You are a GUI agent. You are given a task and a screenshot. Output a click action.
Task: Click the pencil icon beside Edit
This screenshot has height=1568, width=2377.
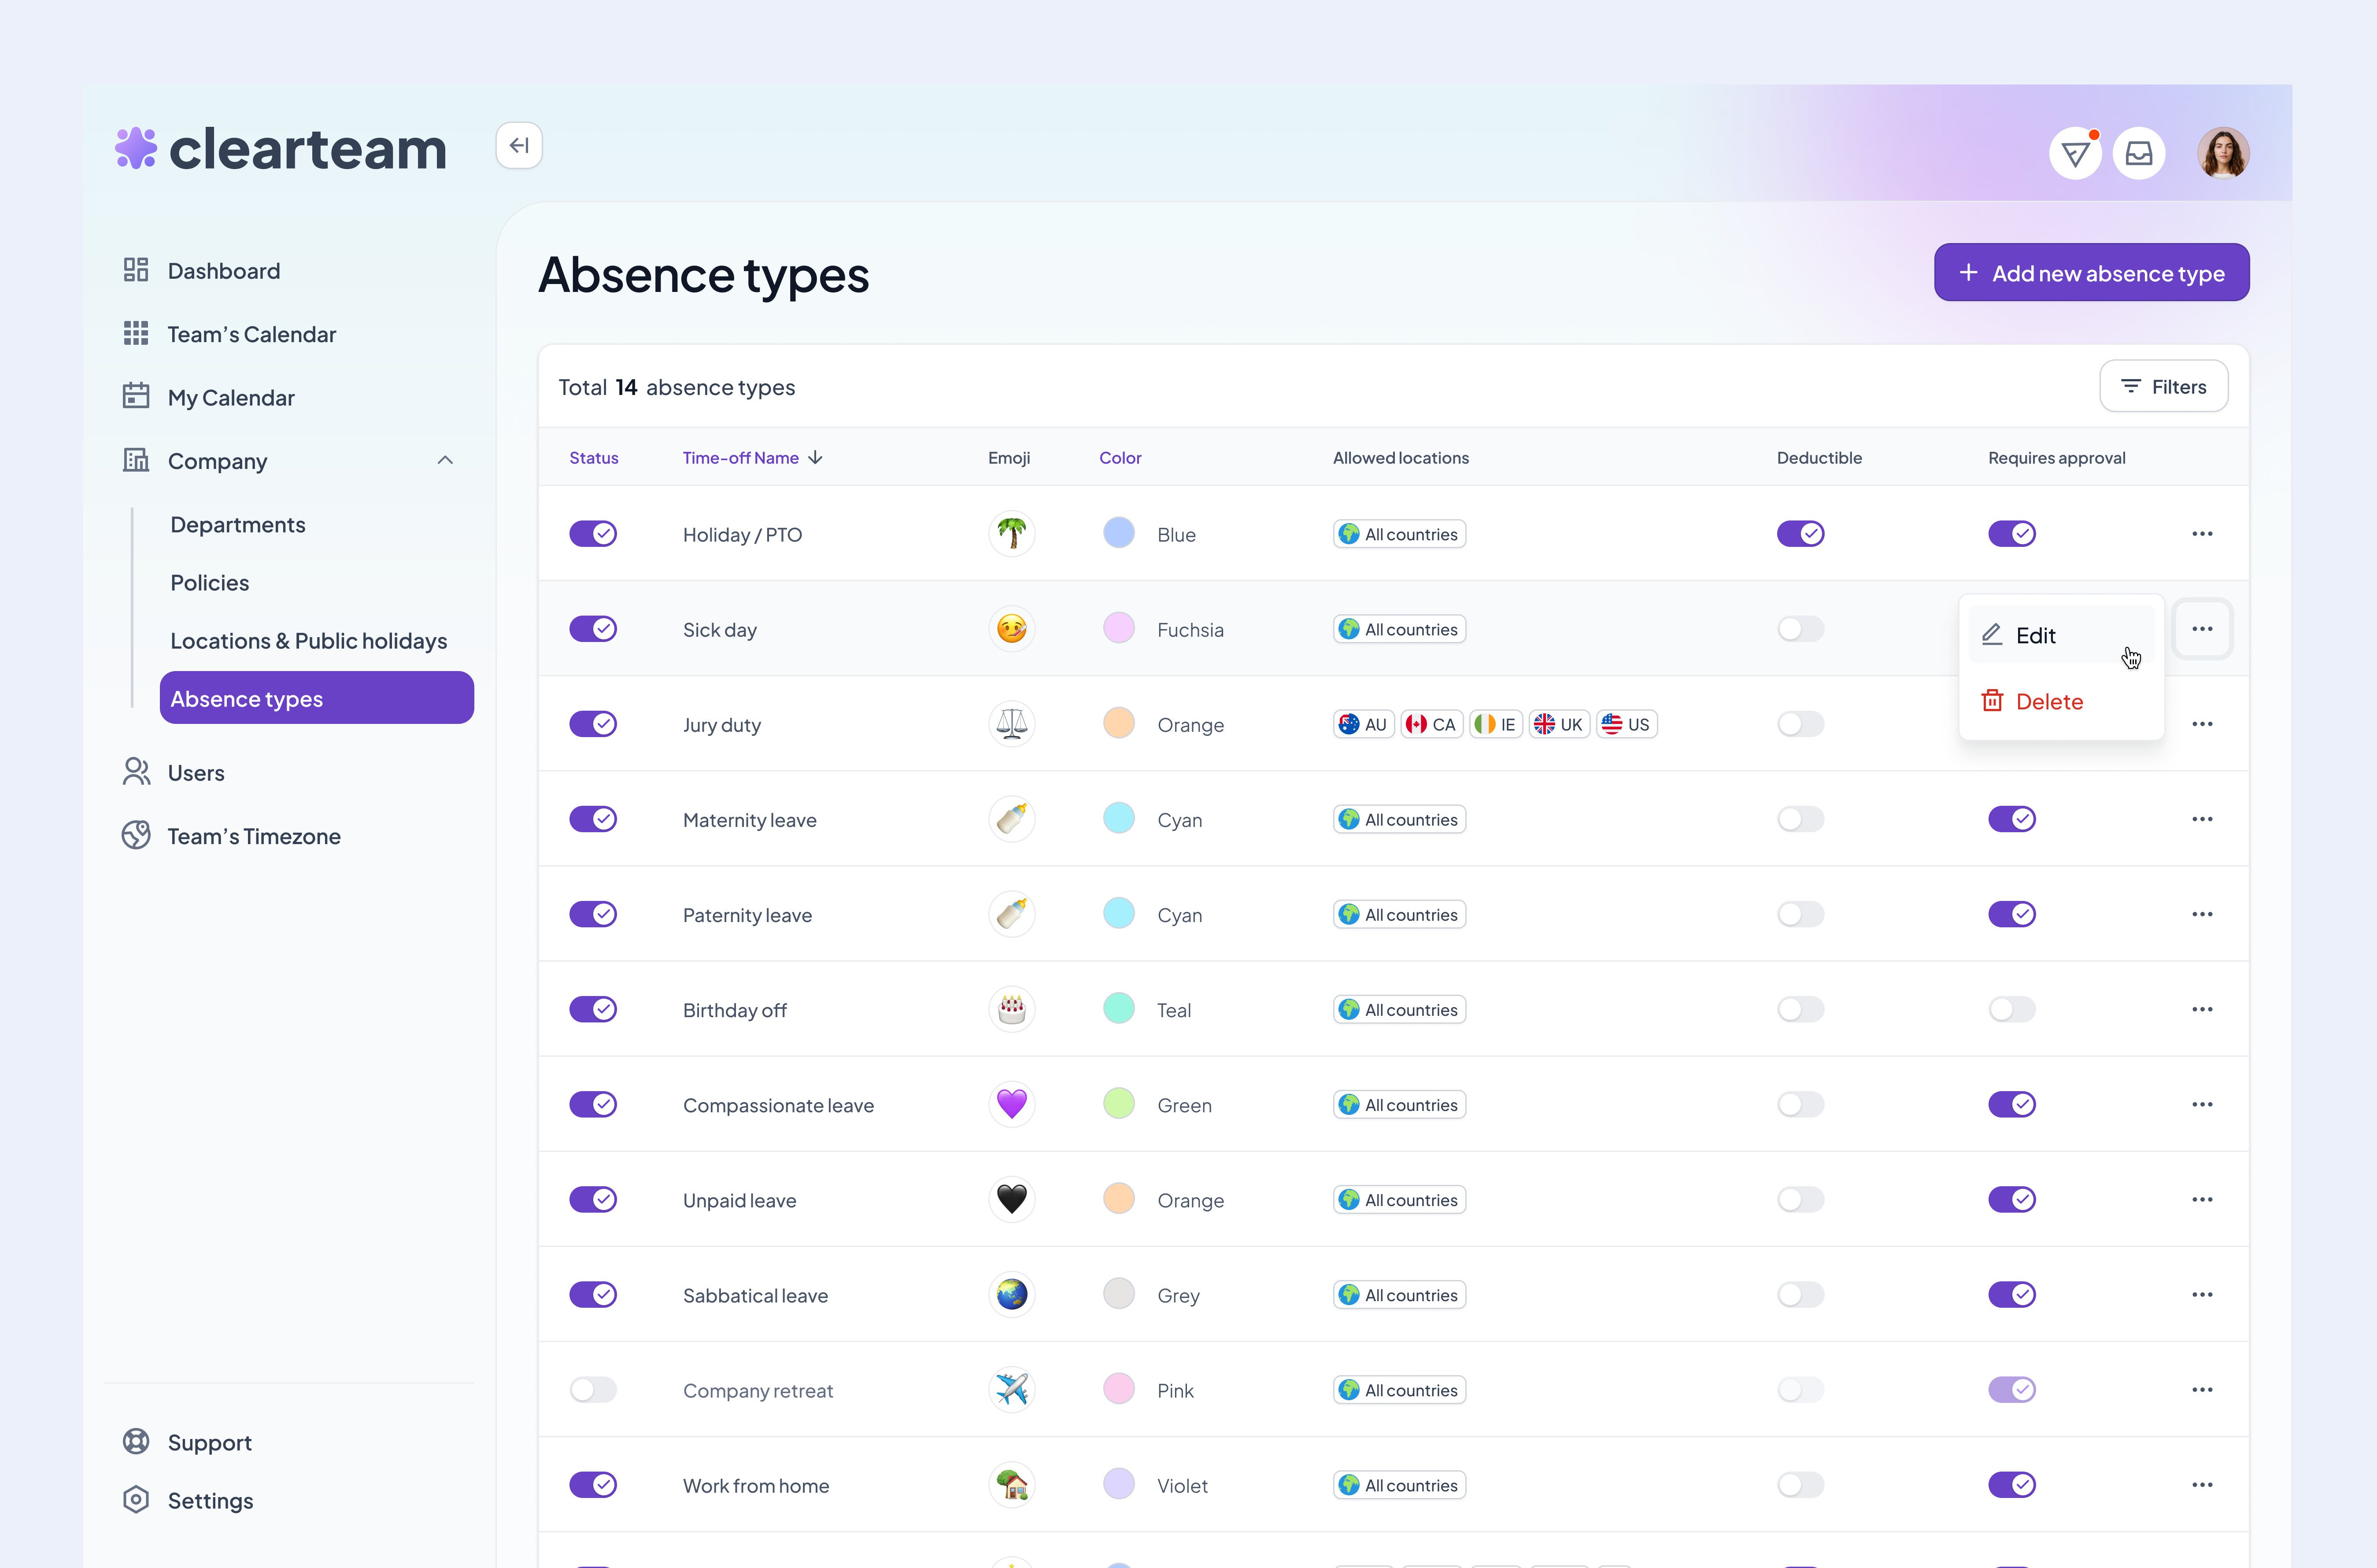tap(1992, 634)
